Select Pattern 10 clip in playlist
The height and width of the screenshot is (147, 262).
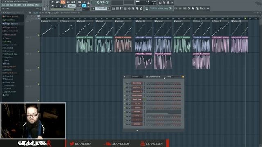click(240, 28)
